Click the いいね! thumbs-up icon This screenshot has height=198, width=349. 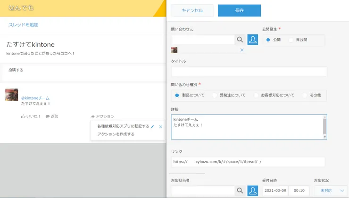(23, 116)
